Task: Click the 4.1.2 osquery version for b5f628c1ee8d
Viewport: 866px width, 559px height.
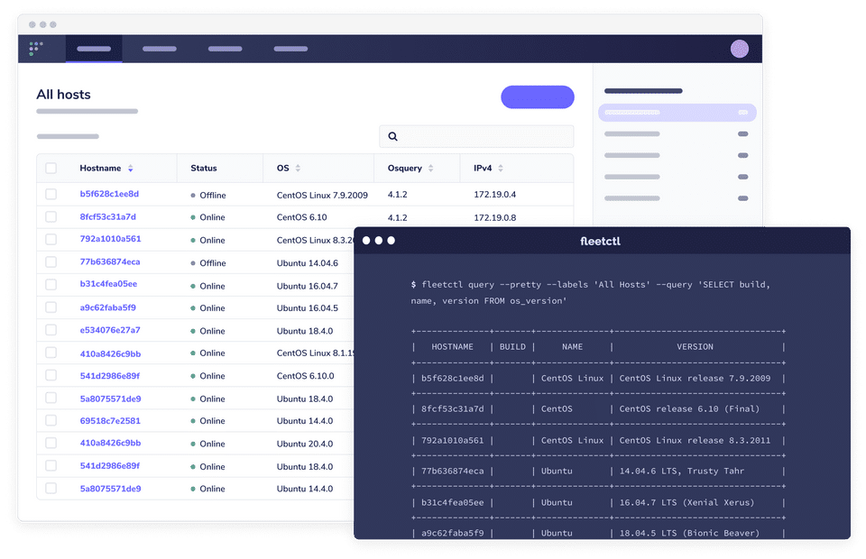Action: point(397,195)
